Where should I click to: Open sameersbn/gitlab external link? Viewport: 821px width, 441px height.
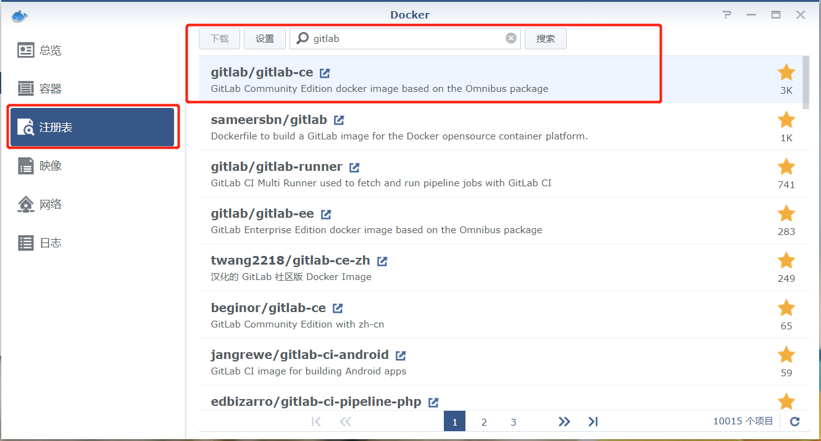tap(338, 119)
